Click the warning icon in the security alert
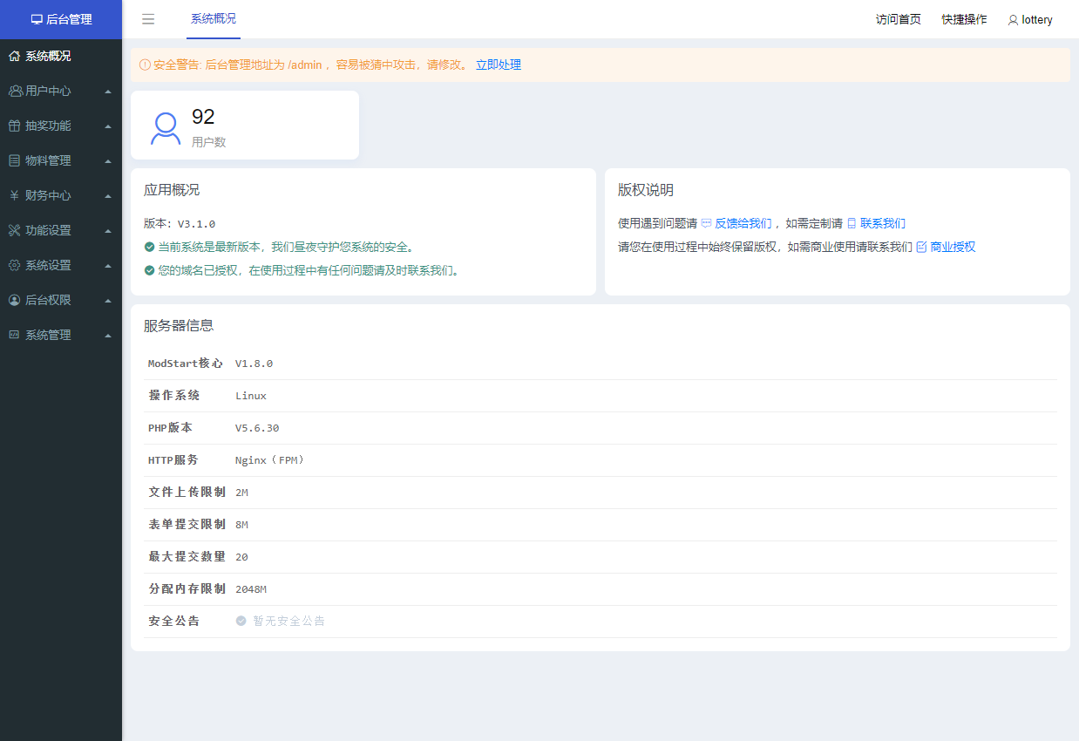1079x741 pixels. (x=145, y=65)
